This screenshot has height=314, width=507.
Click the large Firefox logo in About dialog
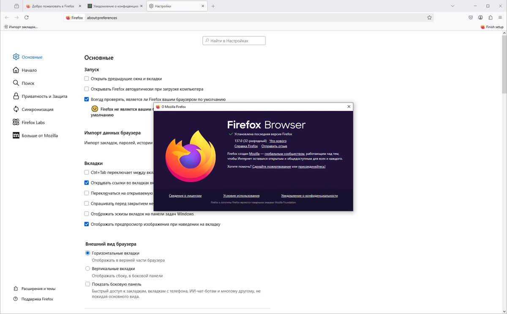tap(190, 157)
